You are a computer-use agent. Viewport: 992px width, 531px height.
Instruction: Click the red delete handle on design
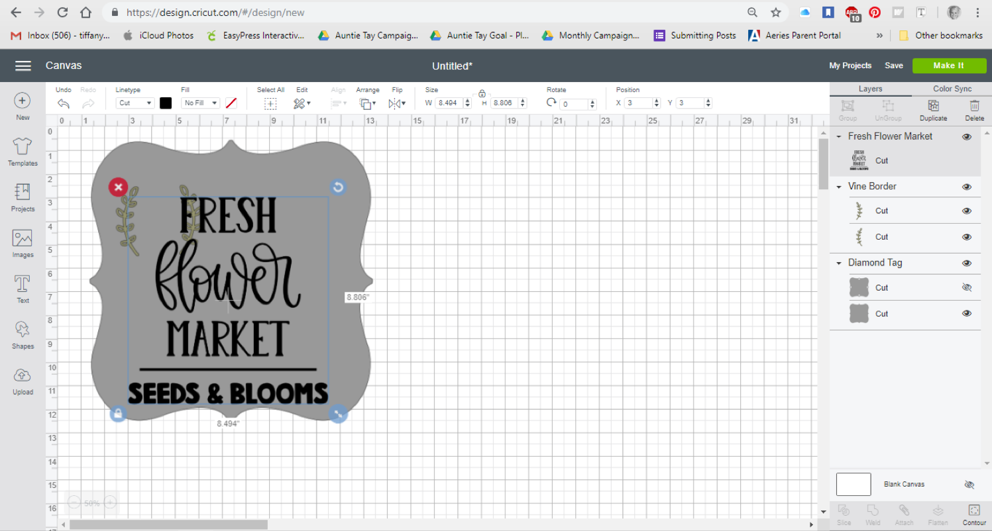118,187
